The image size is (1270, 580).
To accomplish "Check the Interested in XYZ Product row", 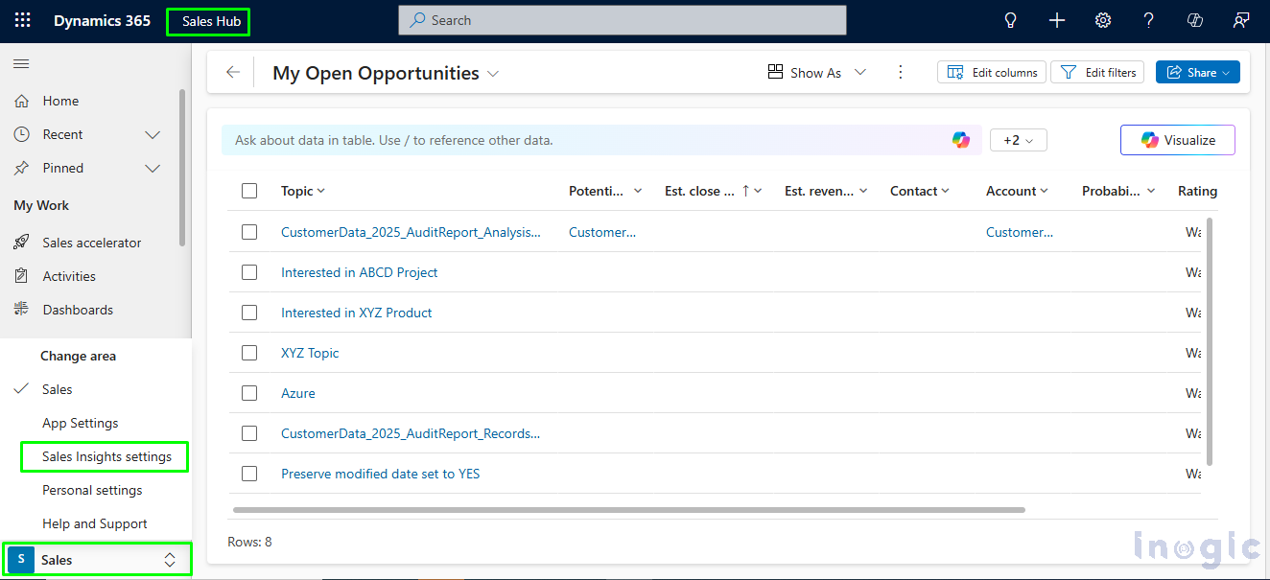I will tap(249, 313).
